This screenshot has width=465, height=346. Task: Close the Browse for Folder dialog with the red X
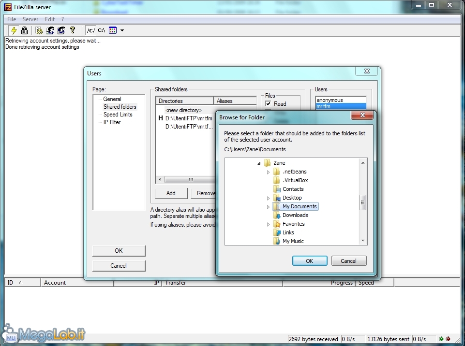pyautogui.click(x=362, y=115)
